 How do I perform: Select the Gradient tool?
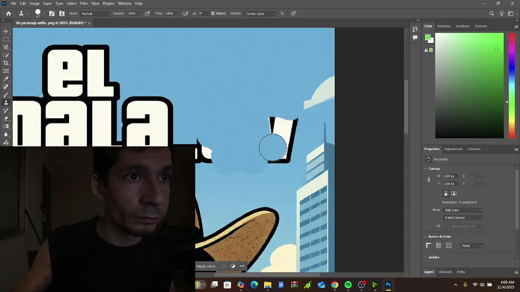coord(6,126)
